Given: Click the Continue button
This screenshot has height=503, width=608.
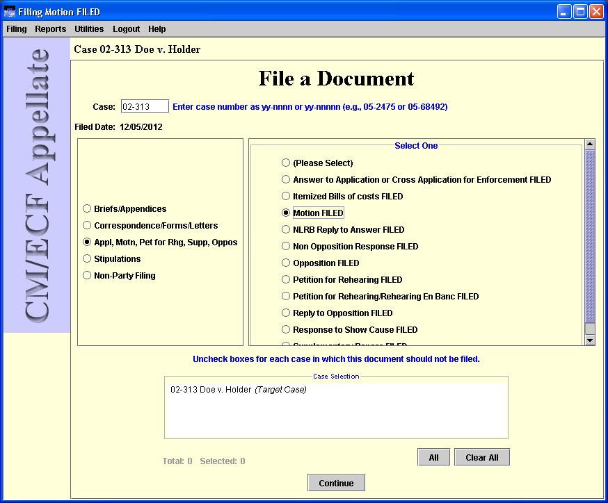Looking at the screenshot, I should pos(336,483).
